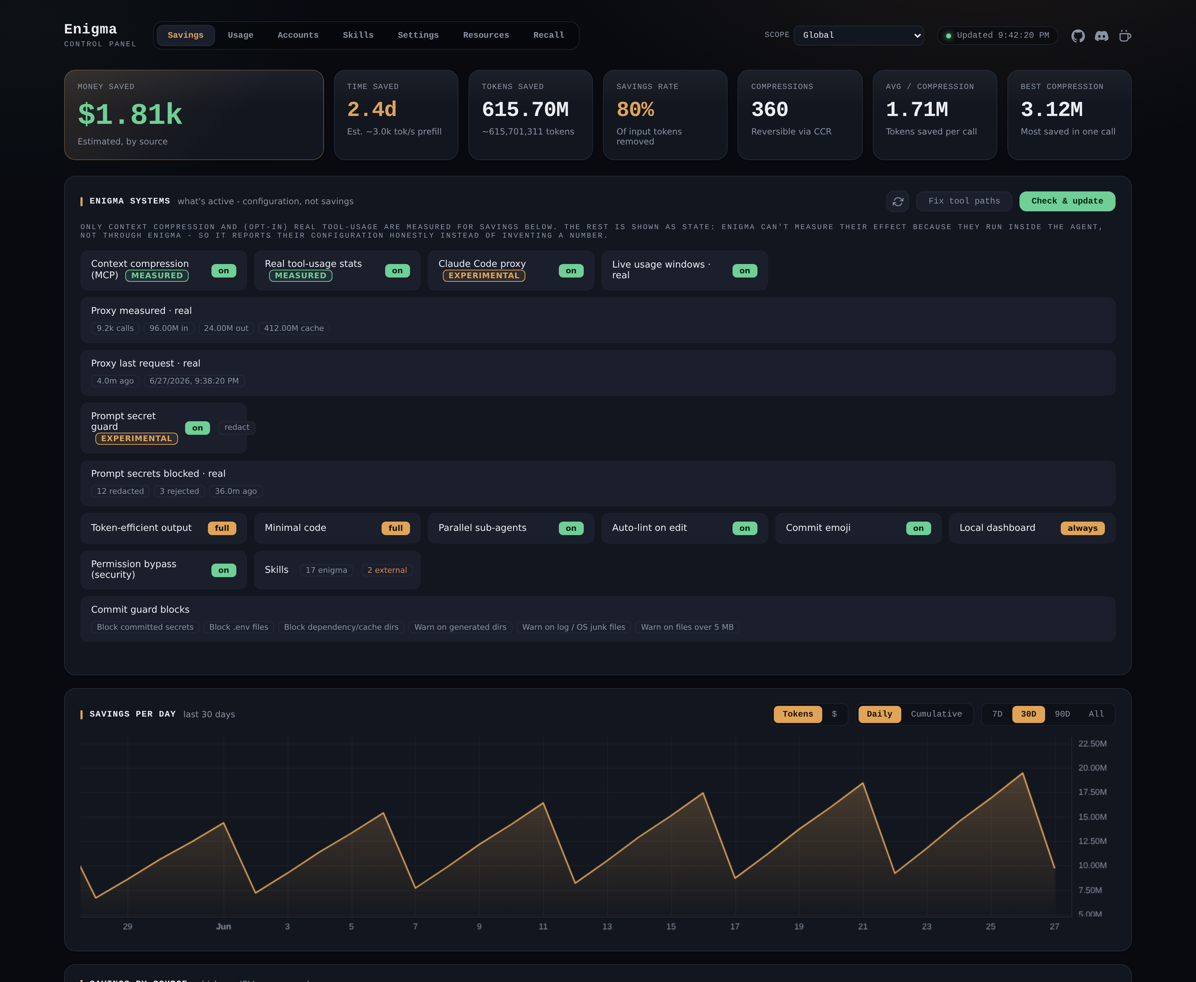Open the Recall tab

click(x=549, y=35)
